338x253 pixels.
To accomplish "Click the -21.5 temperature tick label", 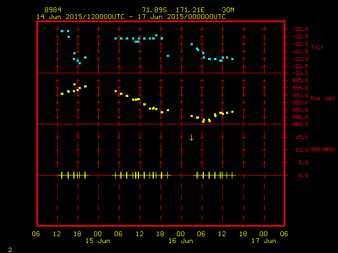I will click(301, 52).
